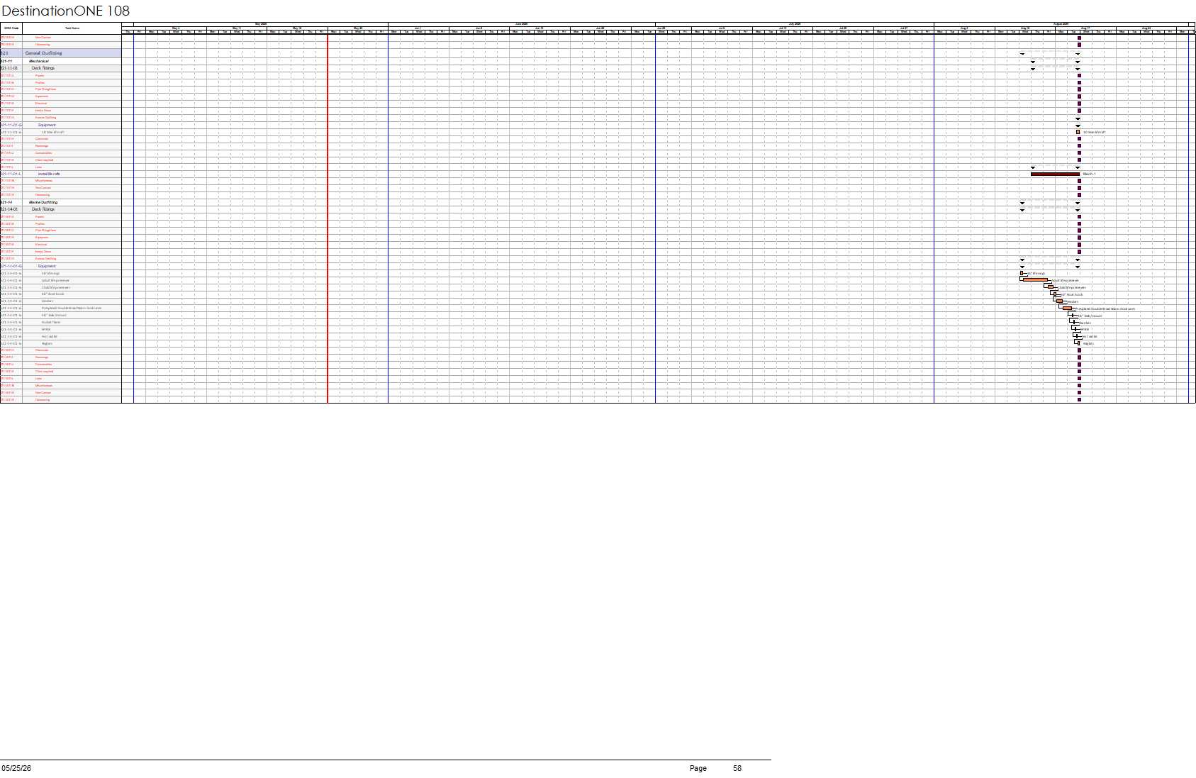Click the August 2026 month header
The image size is (1196, 778).
(x=1061, y=24)
